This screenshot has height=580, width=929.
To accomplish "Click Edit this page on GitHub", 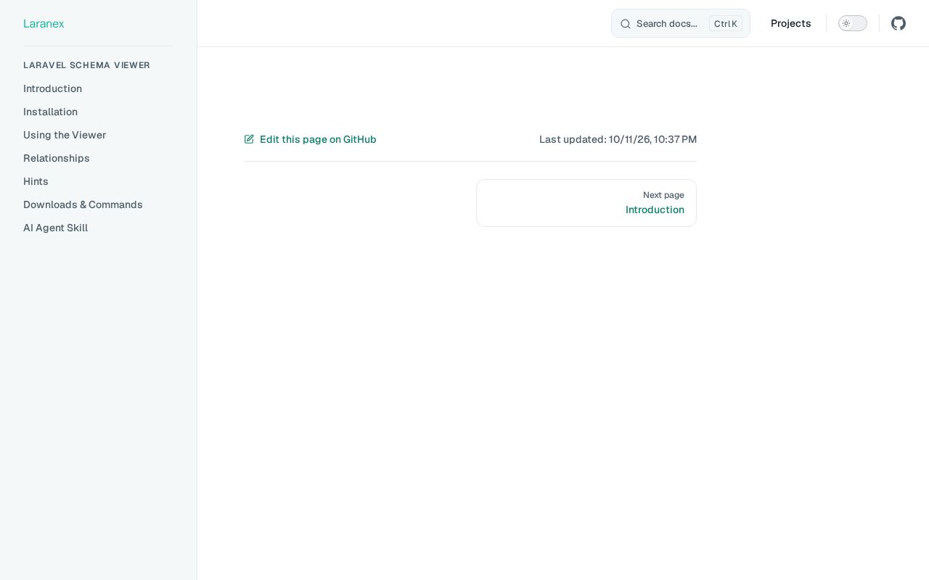I will pos(310,139).
